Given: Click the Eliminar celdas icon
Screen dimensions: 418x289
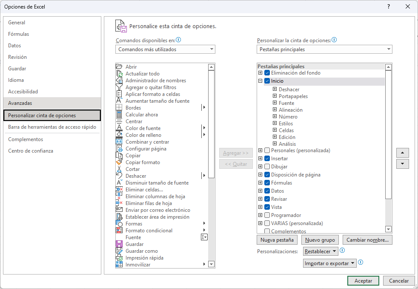Looking at the screenshot, I should 119,189.
